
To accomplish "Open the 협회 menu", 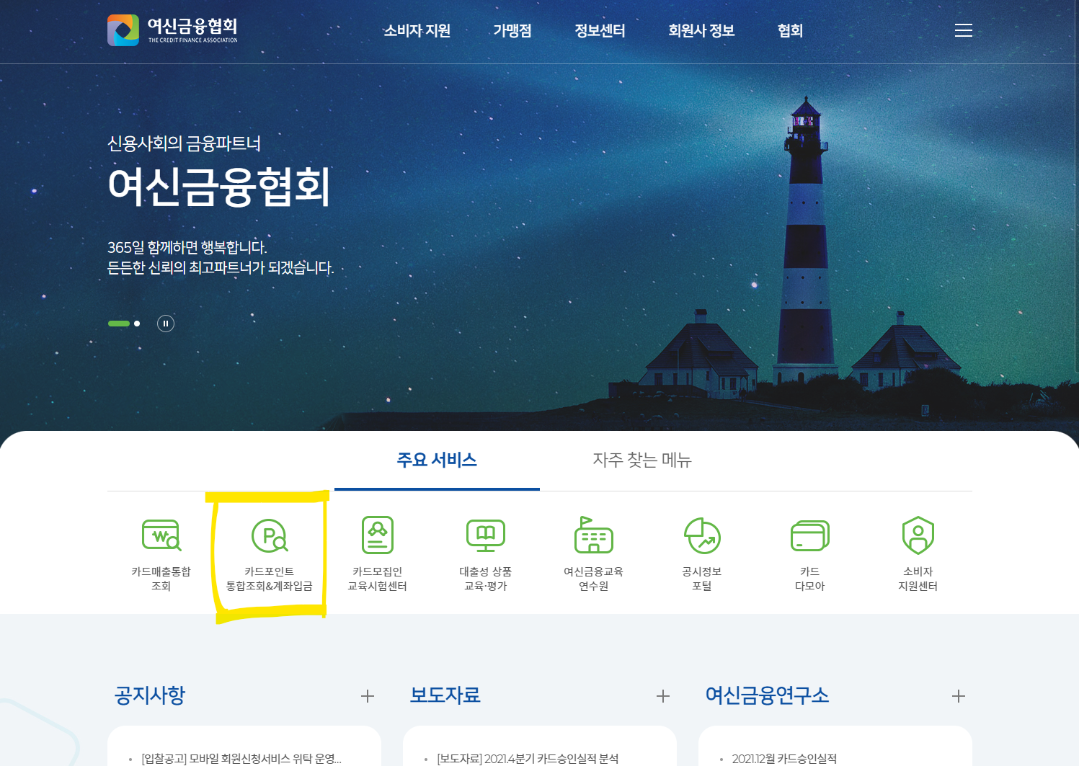I will (790, 30).
